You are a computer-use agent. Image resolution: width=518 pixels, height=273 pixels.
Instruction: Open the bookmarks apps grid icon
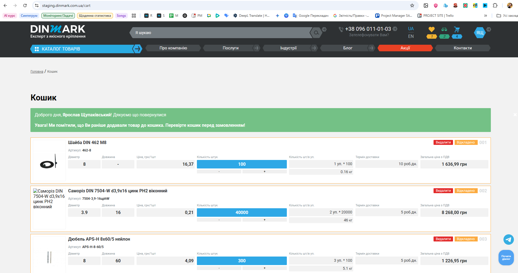click(134, 16)
